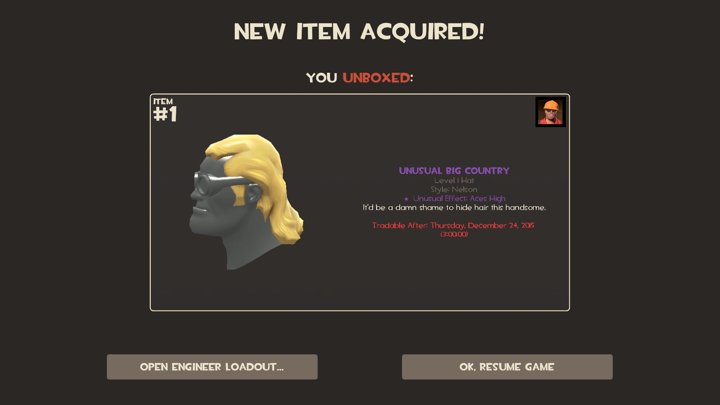
Task: Click the red UNBOXED word
Action: [x=376, y=78]
